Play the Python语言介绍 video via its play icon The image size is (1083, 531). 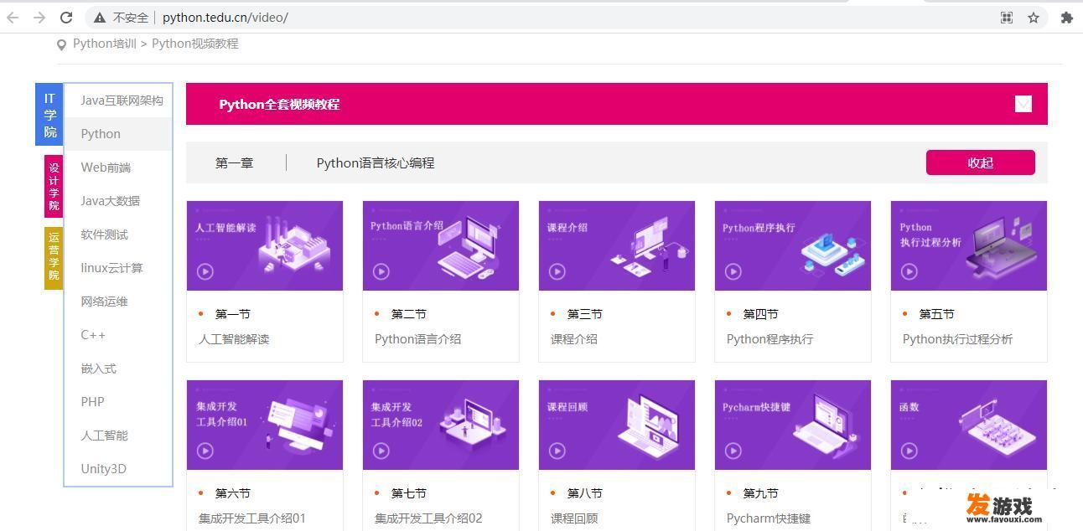pos(381,271)
